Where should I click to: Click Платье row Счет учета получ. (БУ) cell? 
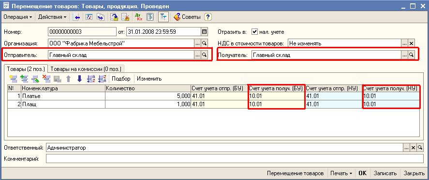[276, 96]
